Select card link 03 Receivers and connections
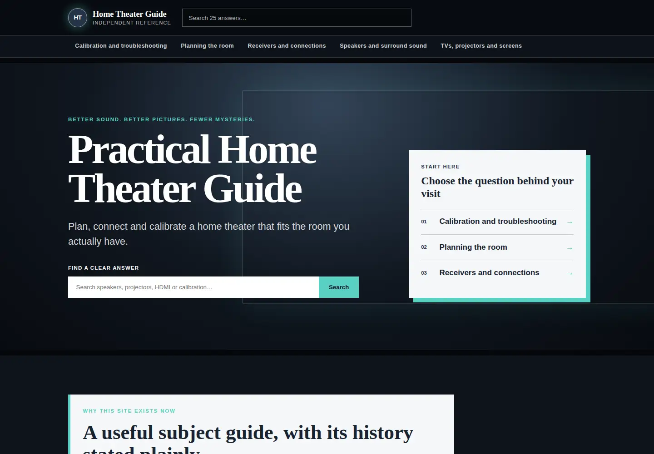Viewport: 654px width, 454px height. click(x=497, y=273)
